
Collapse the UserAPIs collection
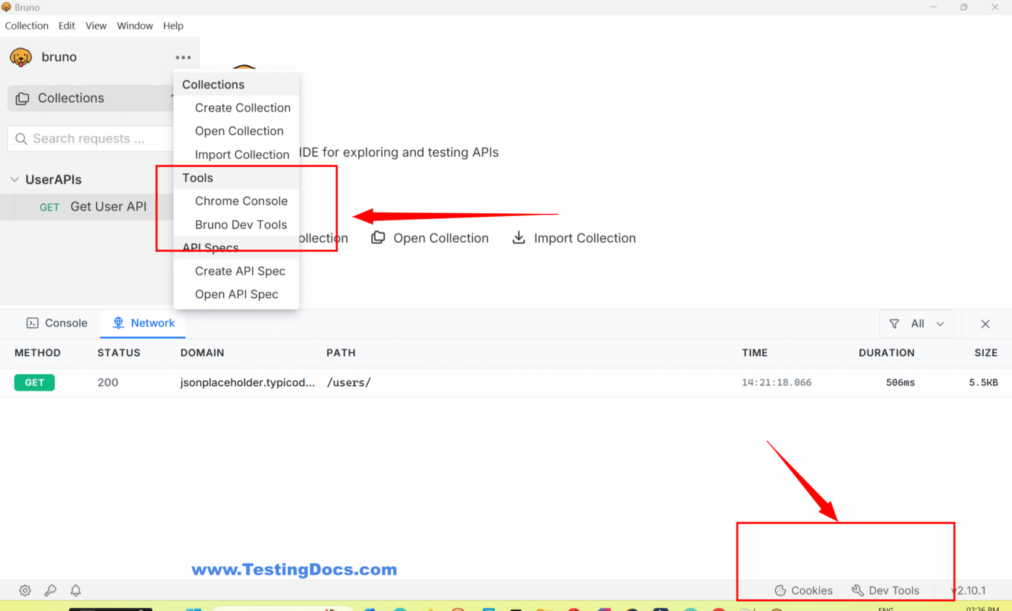coord(14,179)
